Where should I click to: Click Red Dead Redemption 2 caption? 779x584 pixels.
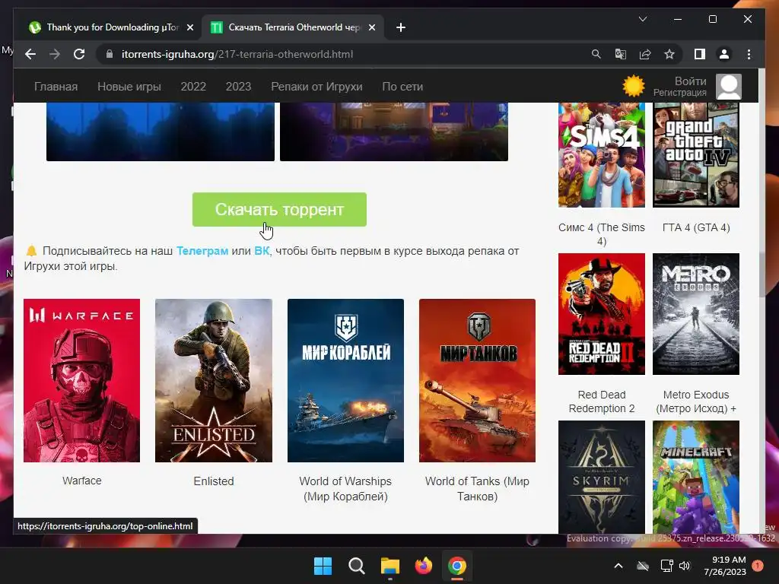click(x=602, y=401)
